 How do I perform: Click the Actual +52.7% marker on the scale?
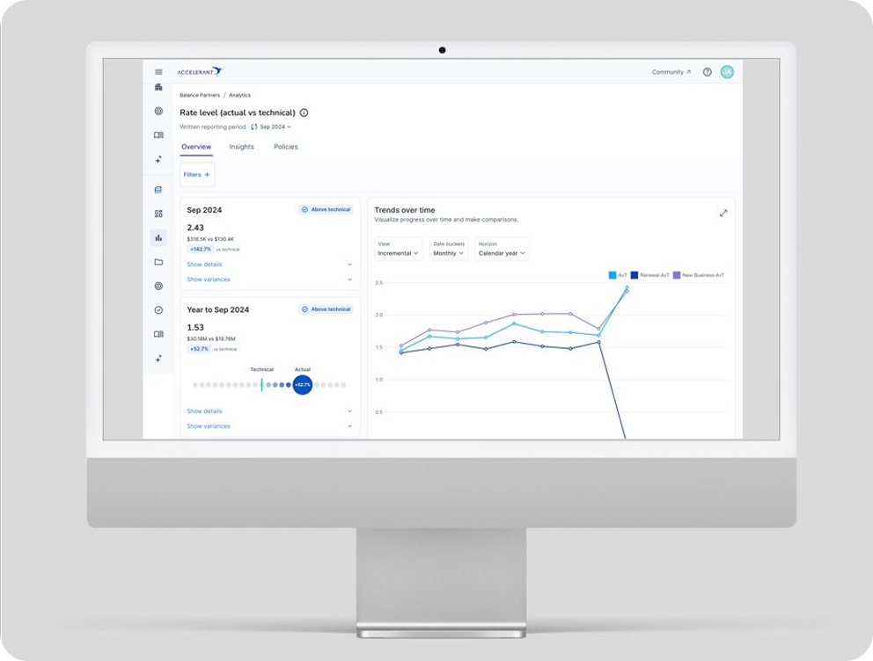pos(302,385)
